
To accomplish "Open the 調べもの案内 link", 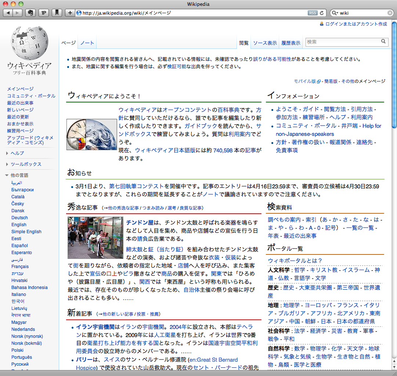I will [284, 220].
